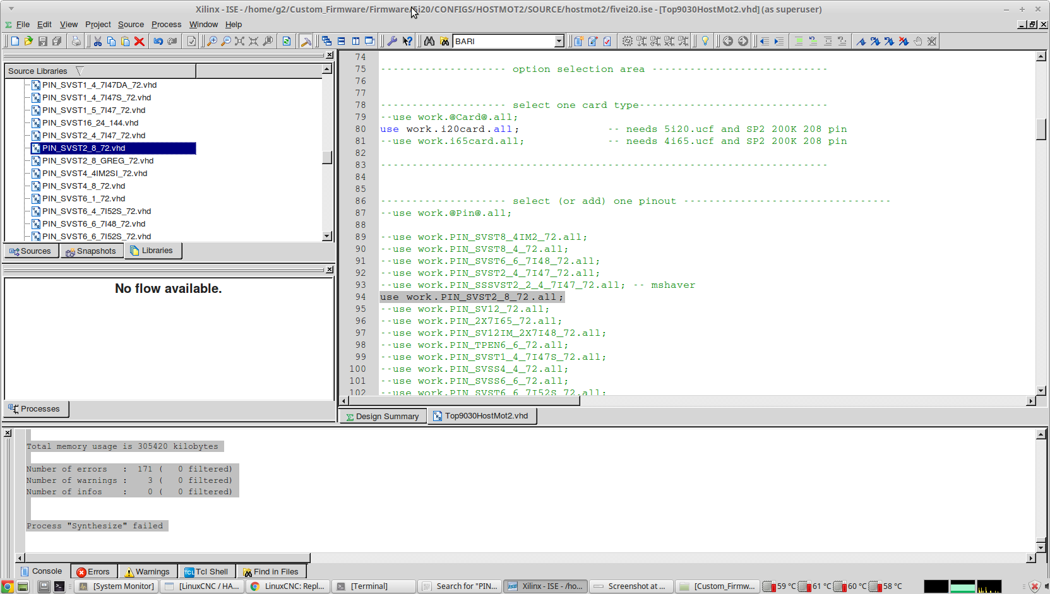Click the red X Delete icon
Screen dimensions: 1050x594
[x=140, y=41]
